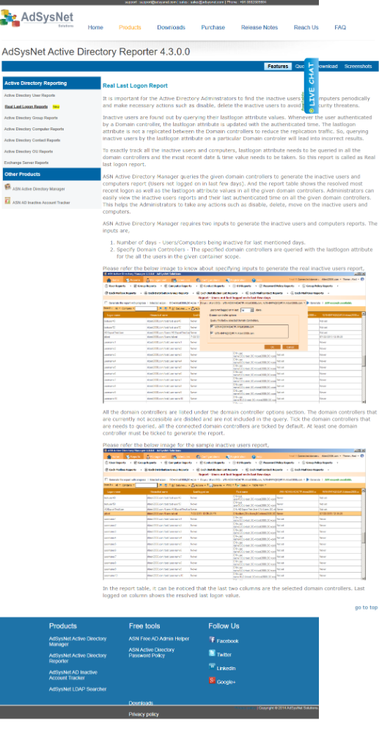Open the Downloads navigation item
The height and width of the screenshot is (750, 379).
(172, 27)
